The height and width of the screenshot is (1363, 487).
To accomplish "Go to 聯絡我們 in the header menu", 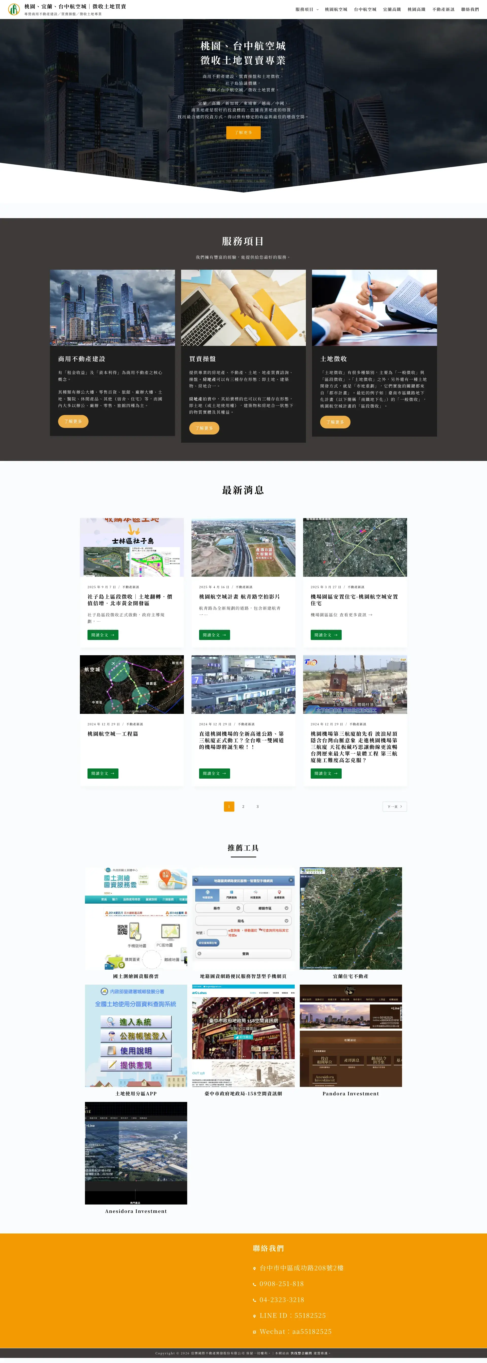I will (x=470, y=10).
